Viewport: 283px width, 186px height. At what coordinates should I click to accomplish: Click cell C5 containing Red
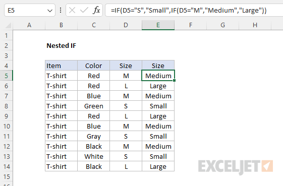point(93,76)
